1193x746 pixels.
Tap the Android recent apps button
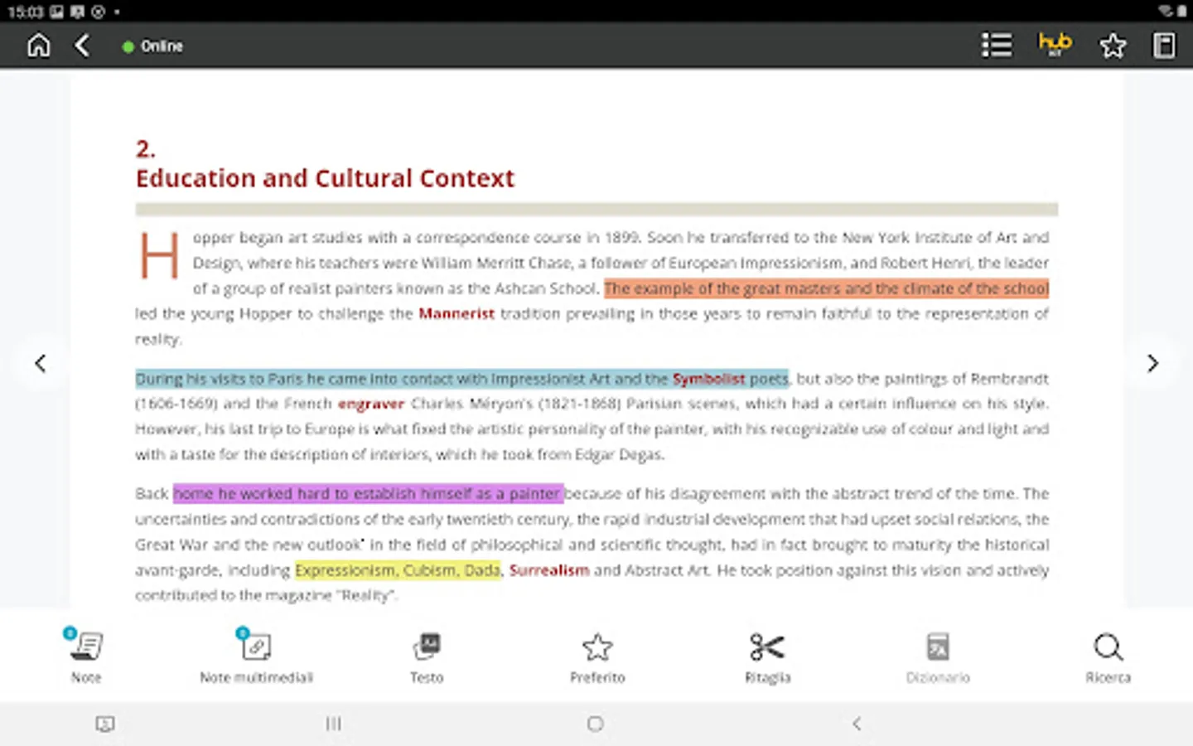point(333,724)
